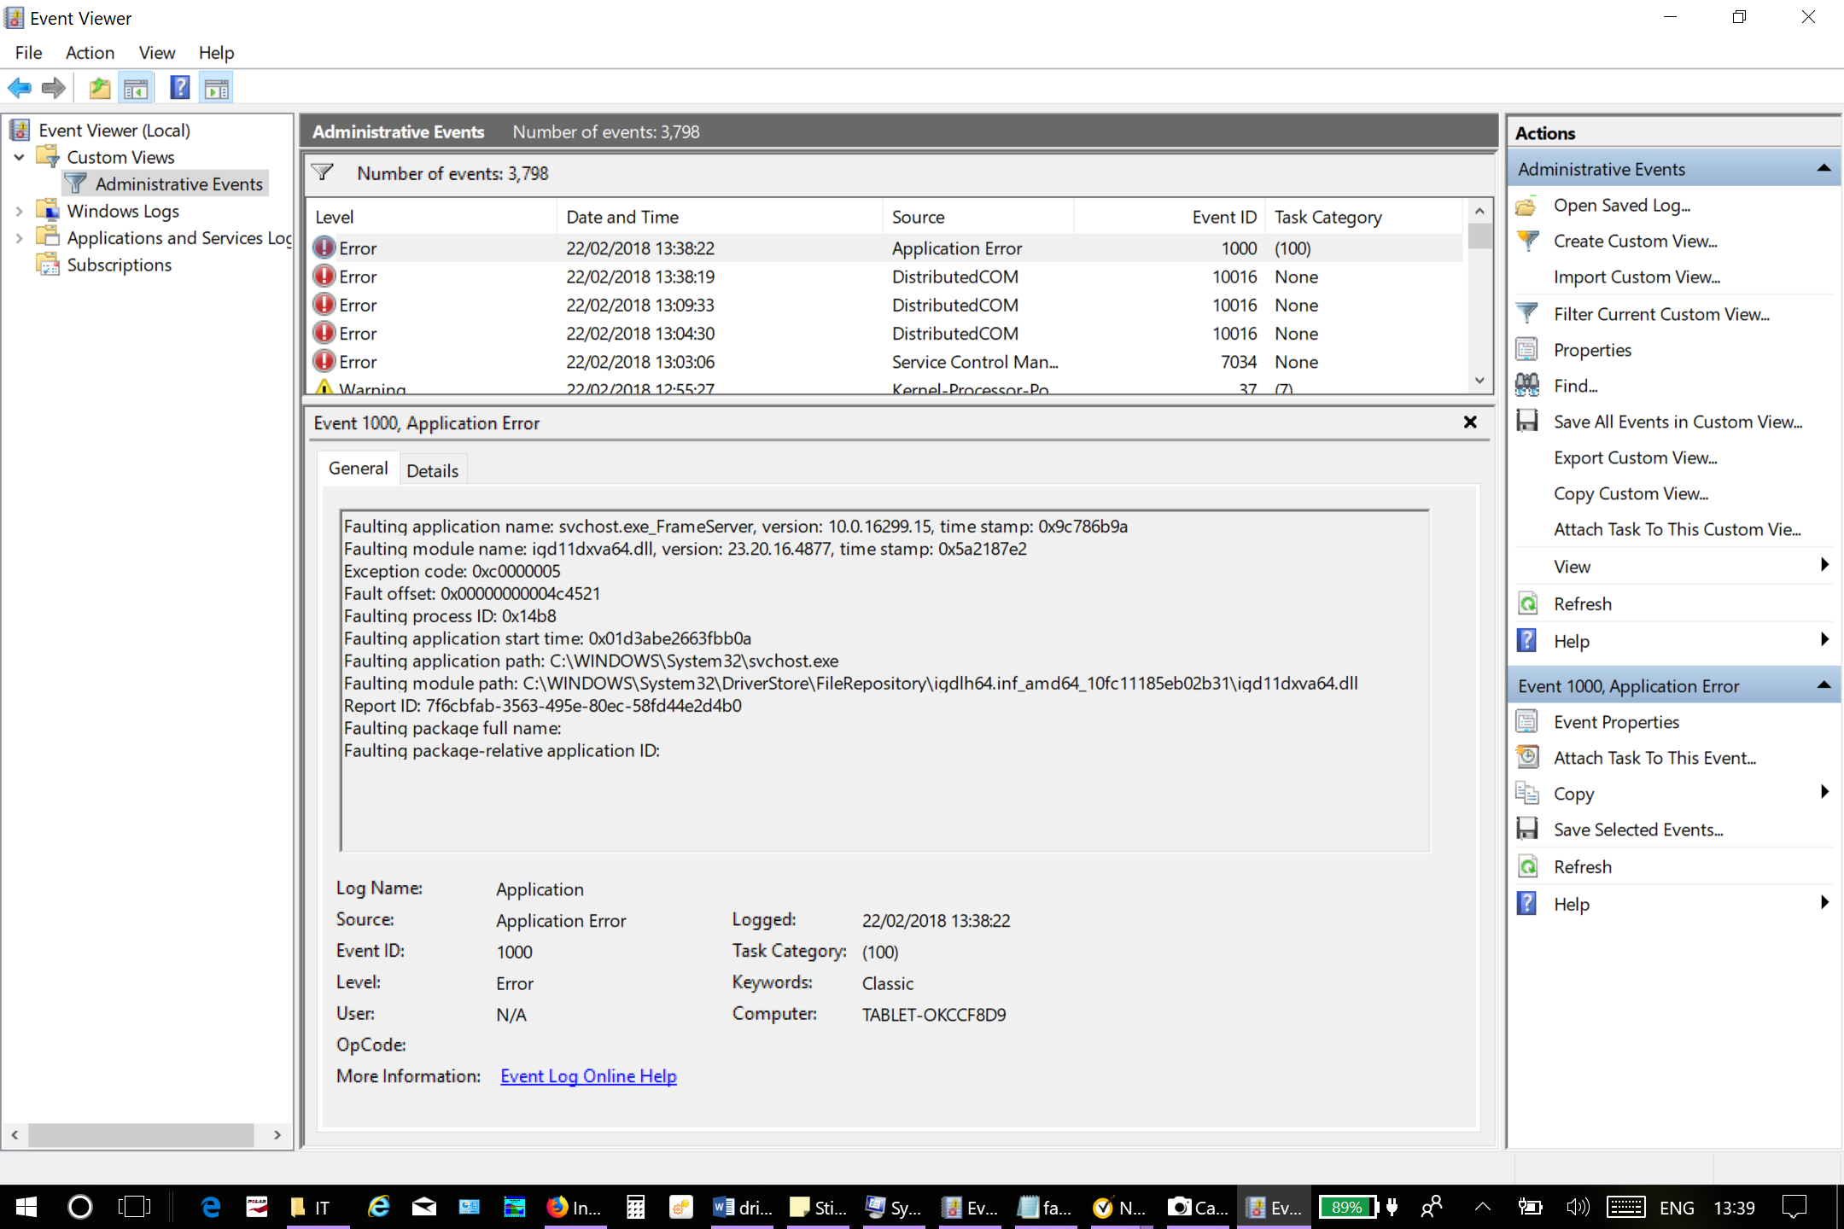Click the Refresh icon under Administrative Events
1844x1229 pixels.
point(1527,603)
